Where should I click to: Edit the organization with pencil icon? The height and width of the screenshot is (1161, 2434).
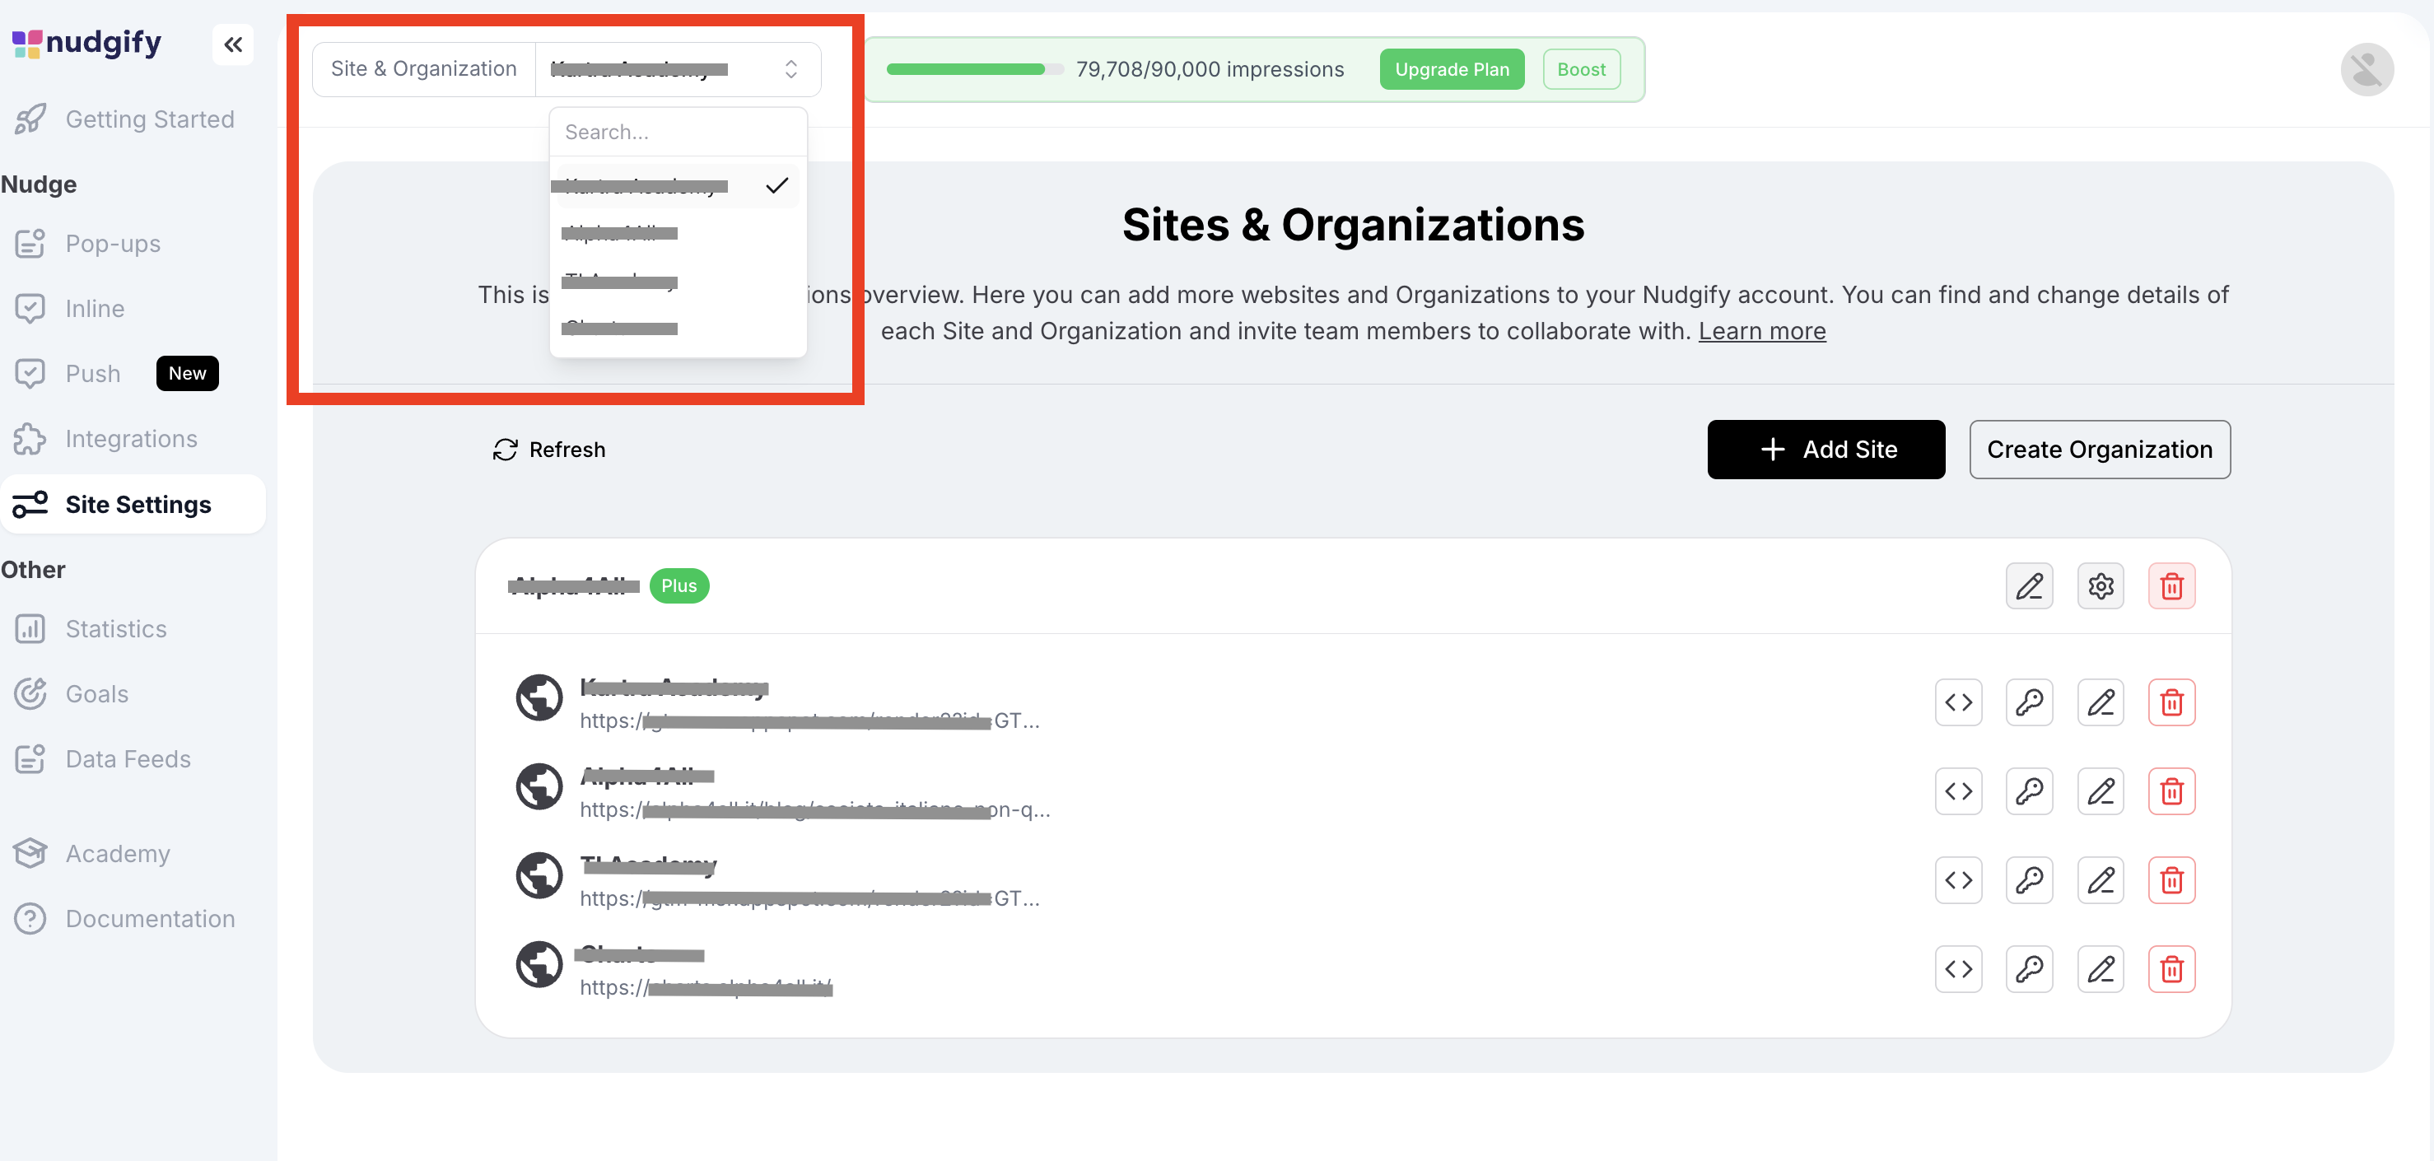pyautogui.click(x=2029, y=585)
